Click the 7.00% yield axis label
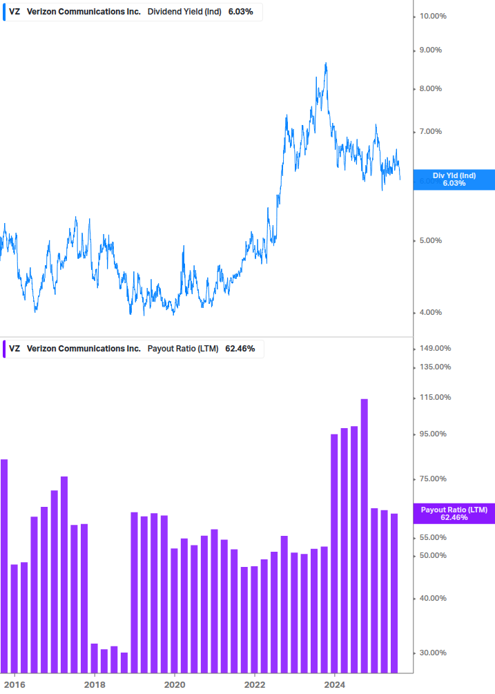 [431, 131]
